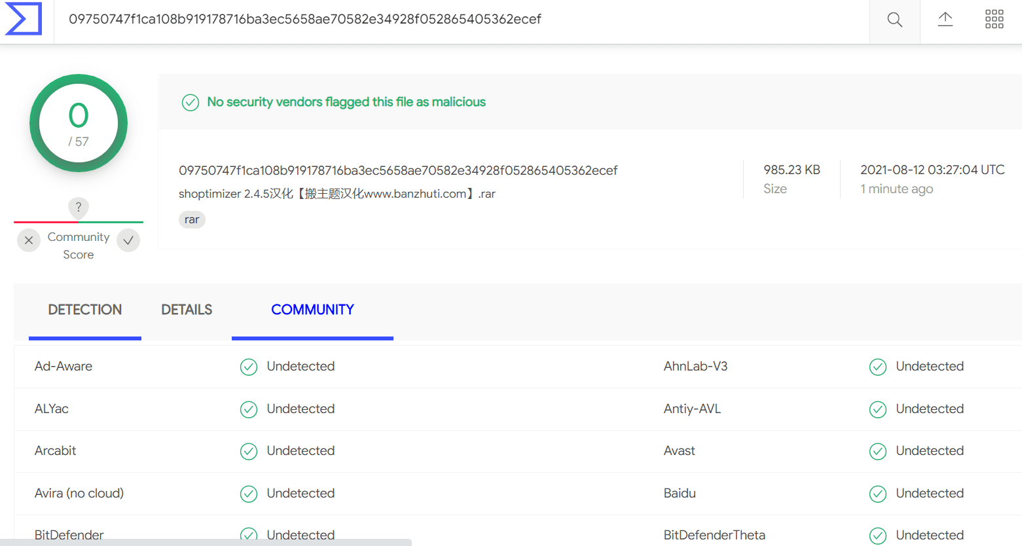Click the Ad-Aware undetected check icon

[x=249, y=367]
